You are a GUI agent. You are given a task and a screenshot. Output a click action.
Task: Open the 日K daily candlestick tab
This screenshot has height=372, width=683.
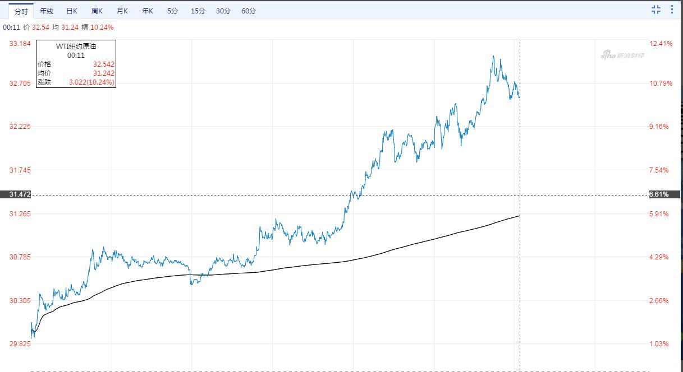[72, 11]
